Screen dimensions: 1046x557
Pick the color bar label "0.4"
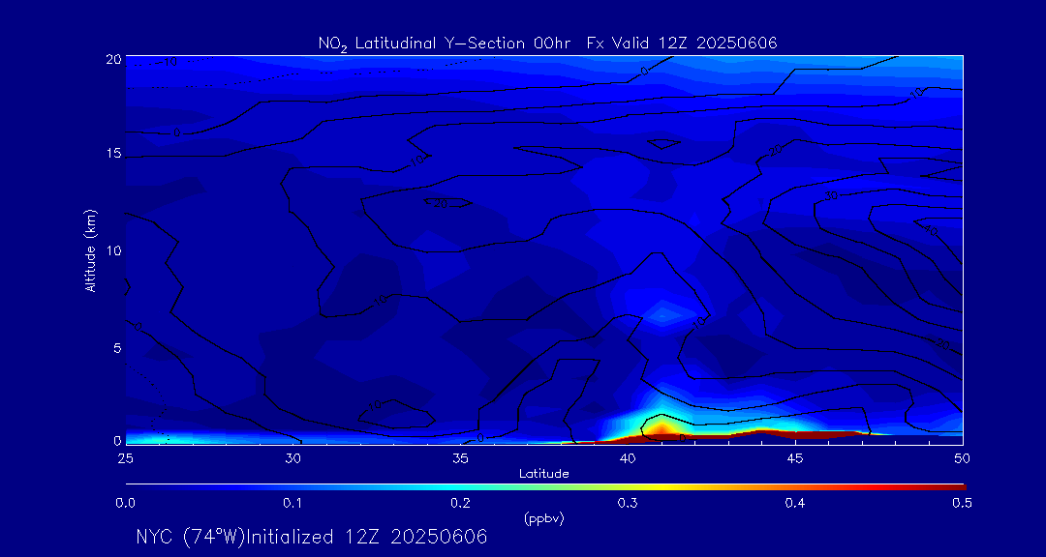coord(795,504)
